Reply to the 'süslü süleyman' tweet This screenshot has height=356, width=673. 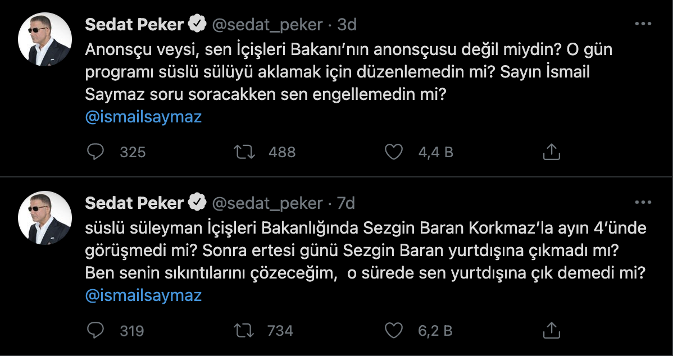96,331
